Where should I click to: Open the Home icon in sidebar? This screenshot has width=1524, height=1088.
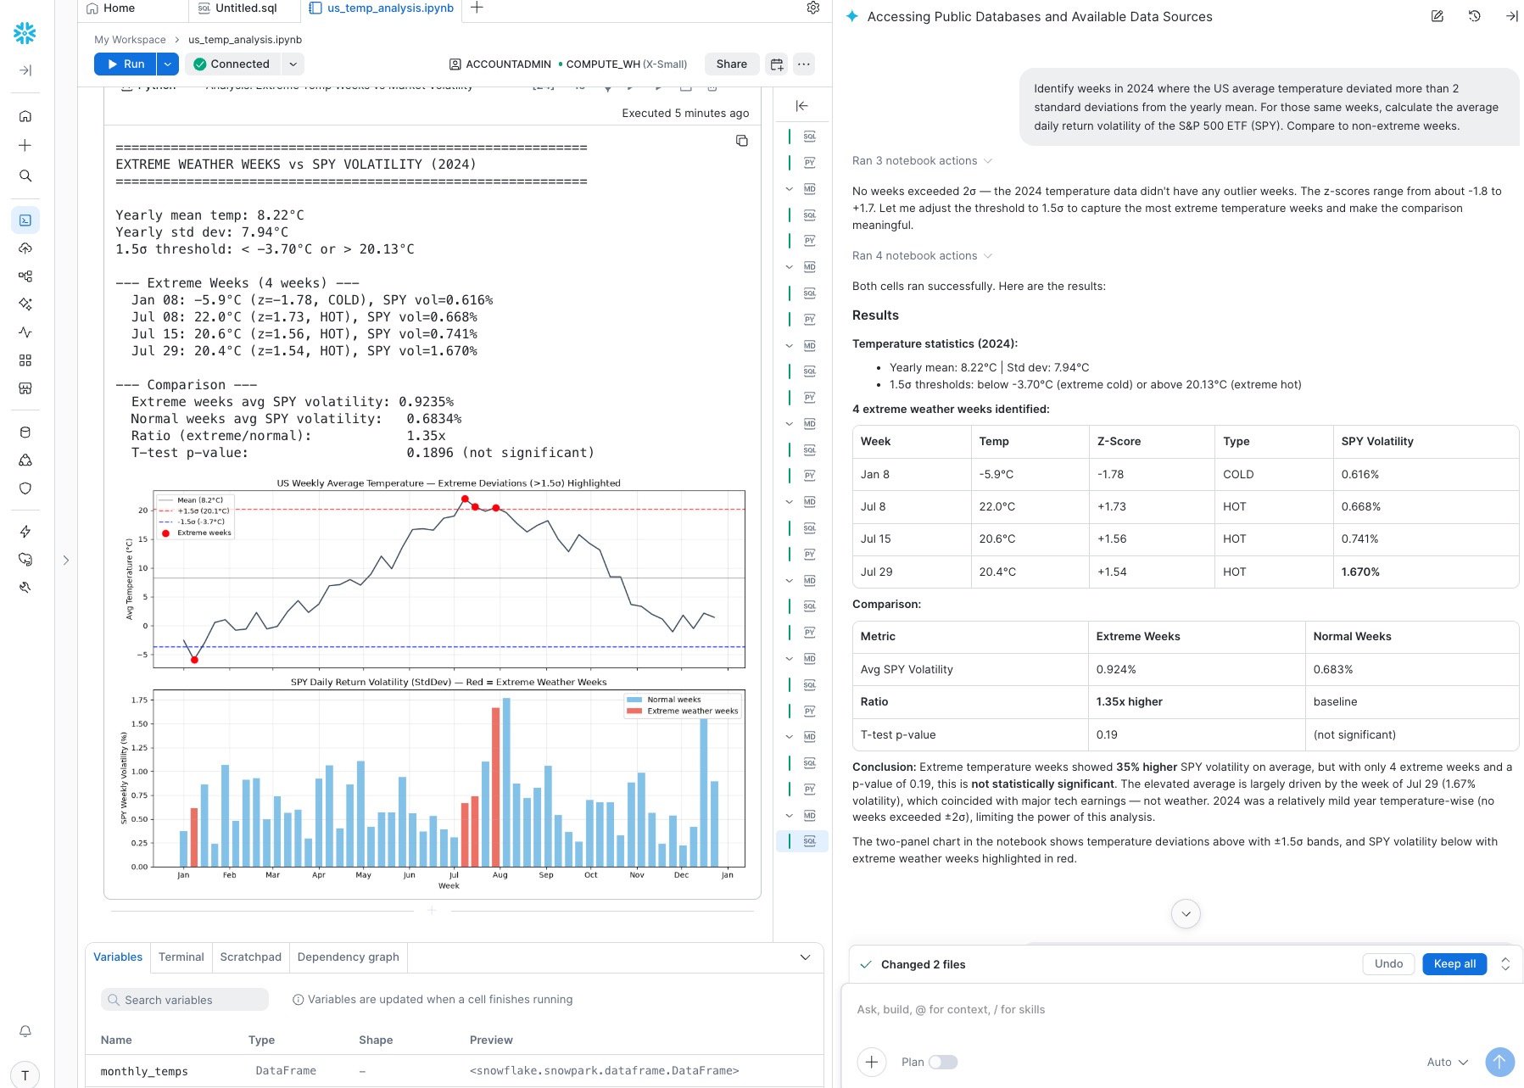point(25,116)
